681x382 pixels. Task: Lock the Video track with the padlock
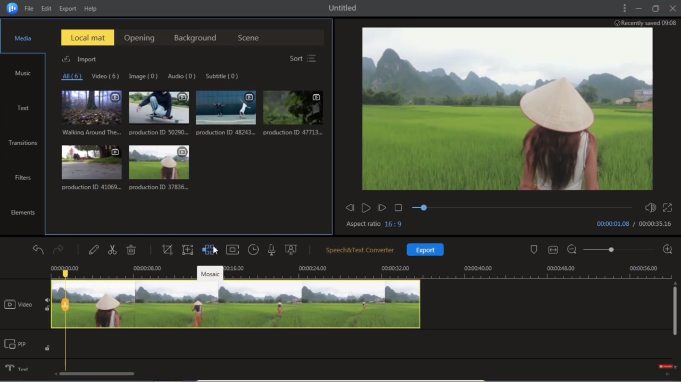coord(47,309)
